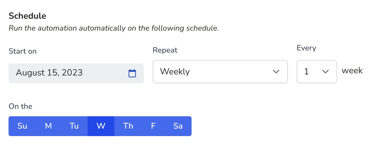Click the "On the" label
The height and width of the screenshot is (146, 371).
click(20, 106)
